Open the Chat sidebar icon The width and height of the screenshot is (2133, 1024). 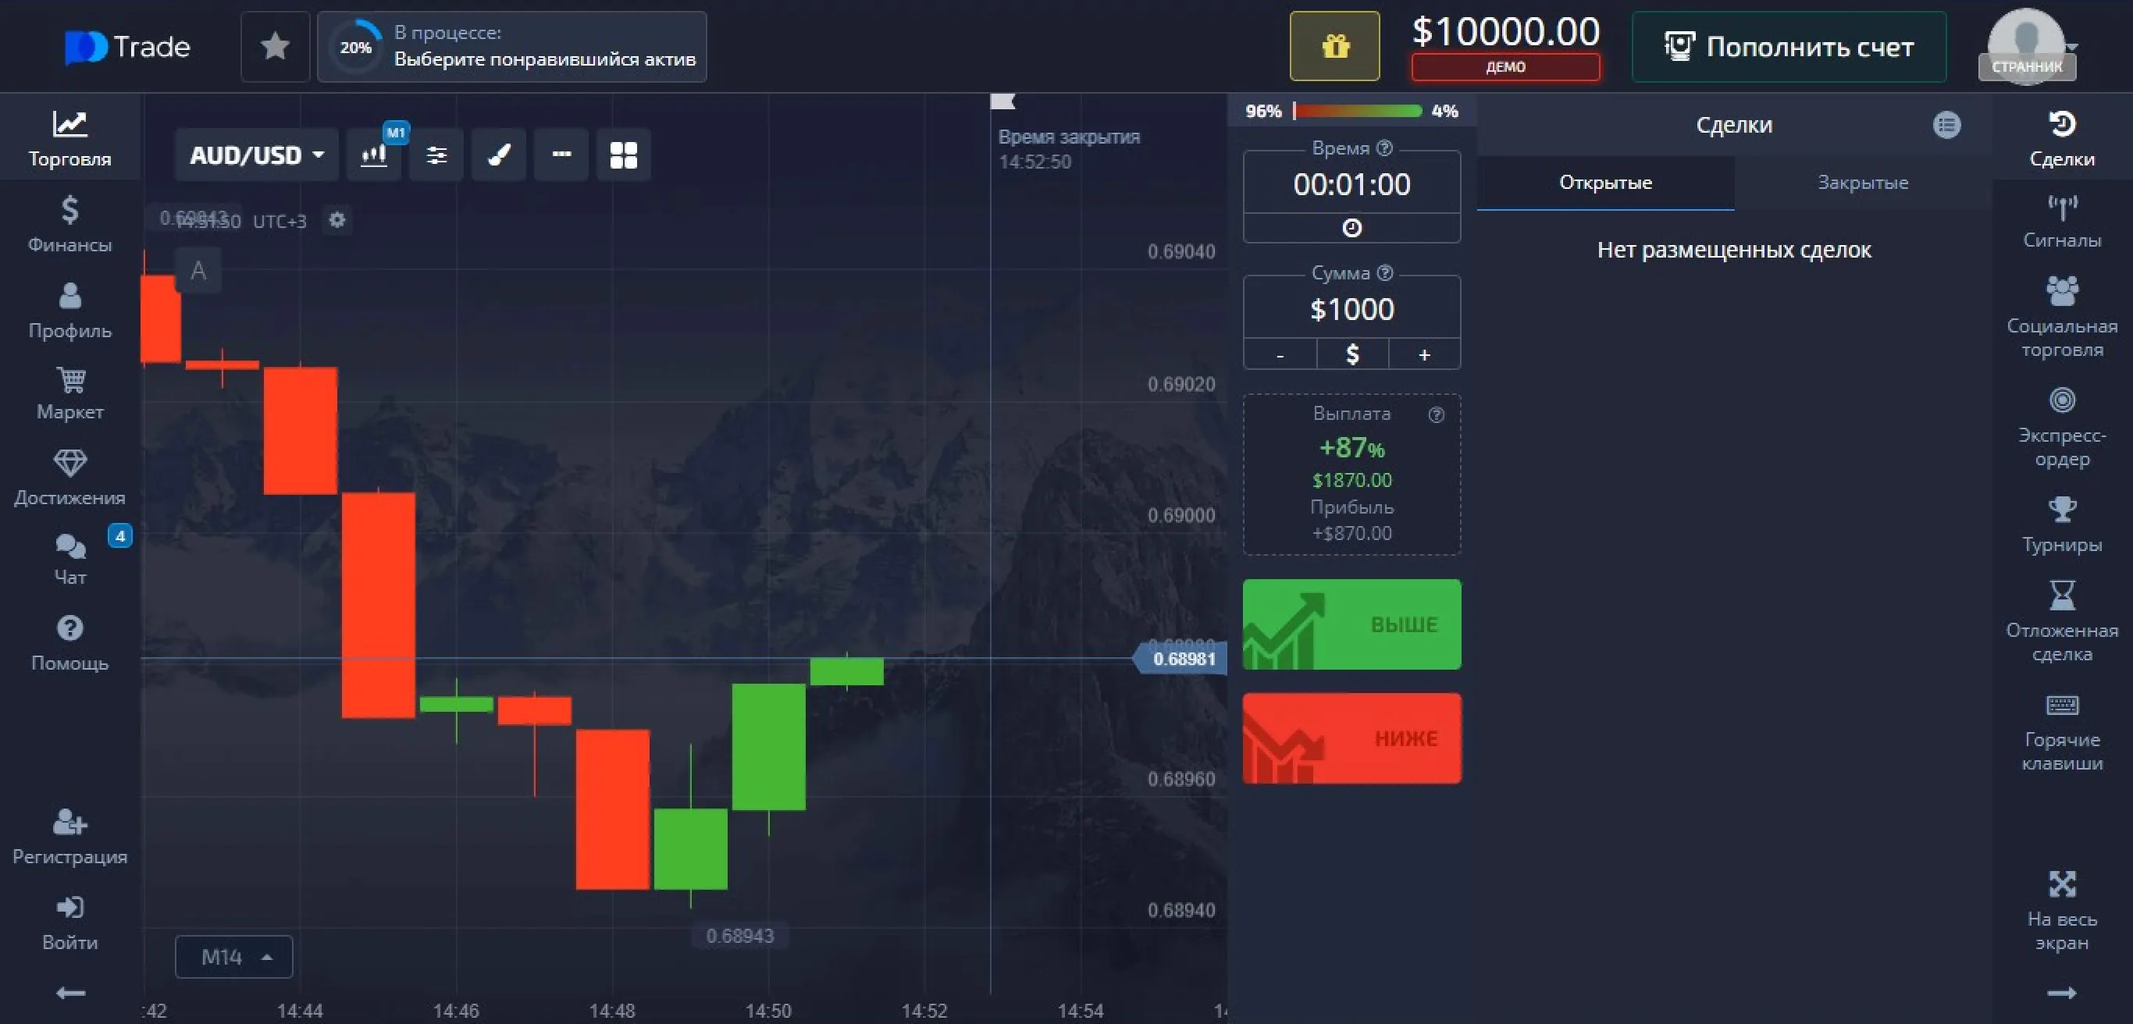click(x=70, y=557)
